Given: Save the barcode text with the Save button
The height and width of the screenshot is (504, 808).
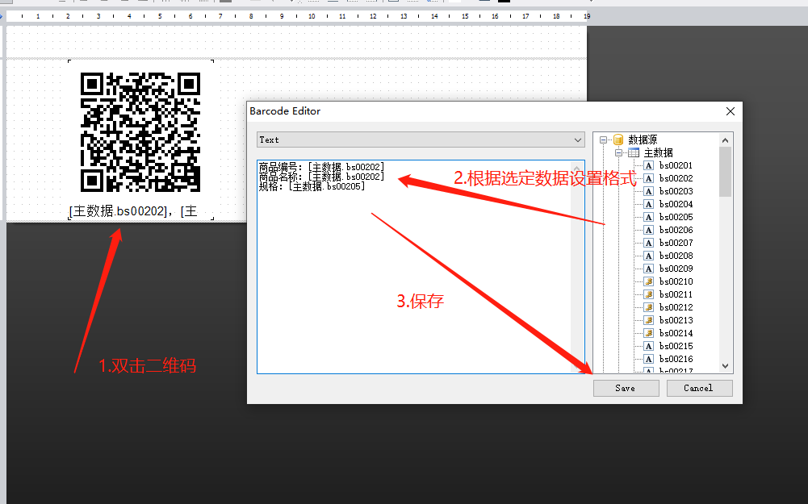Looking at the screenshot, I should tap(626, 388).
